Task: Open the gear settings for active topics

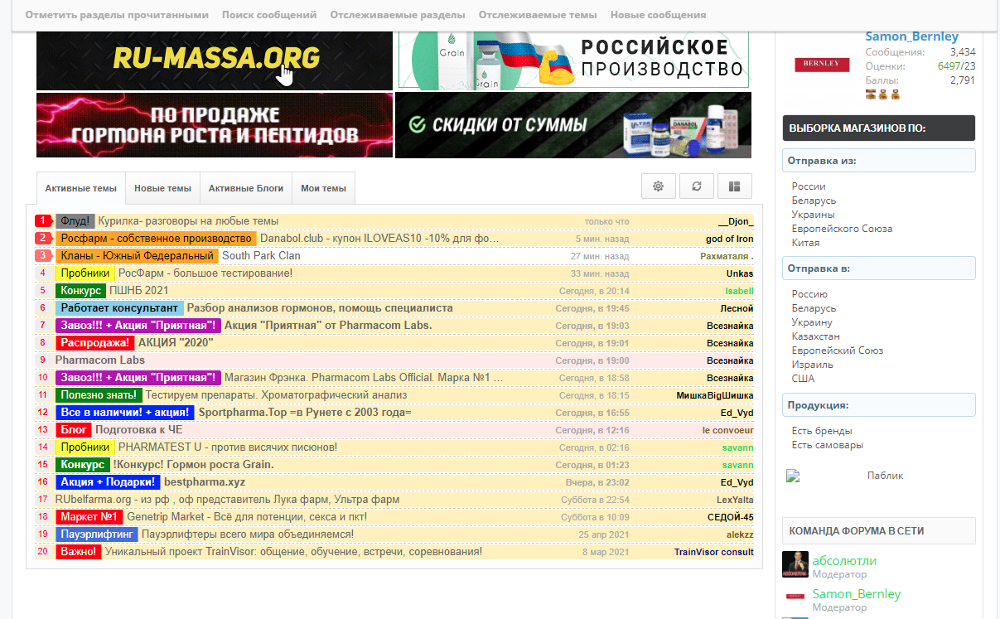Action: tap(659, 186)
